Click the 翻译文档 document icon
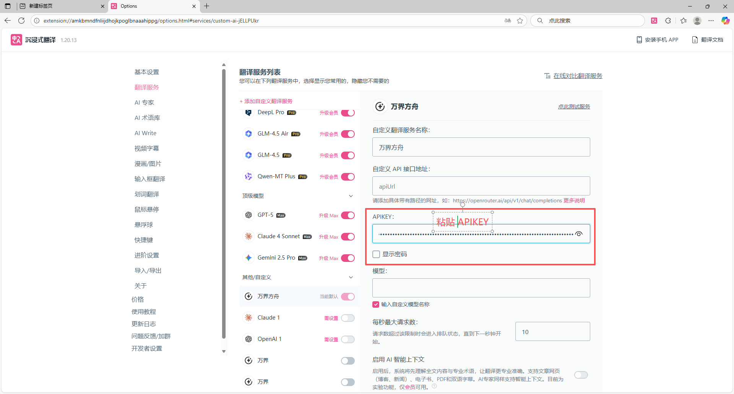The width and height of the screenshot is (734, 394). pyautogui.click(x=694, y=39)
